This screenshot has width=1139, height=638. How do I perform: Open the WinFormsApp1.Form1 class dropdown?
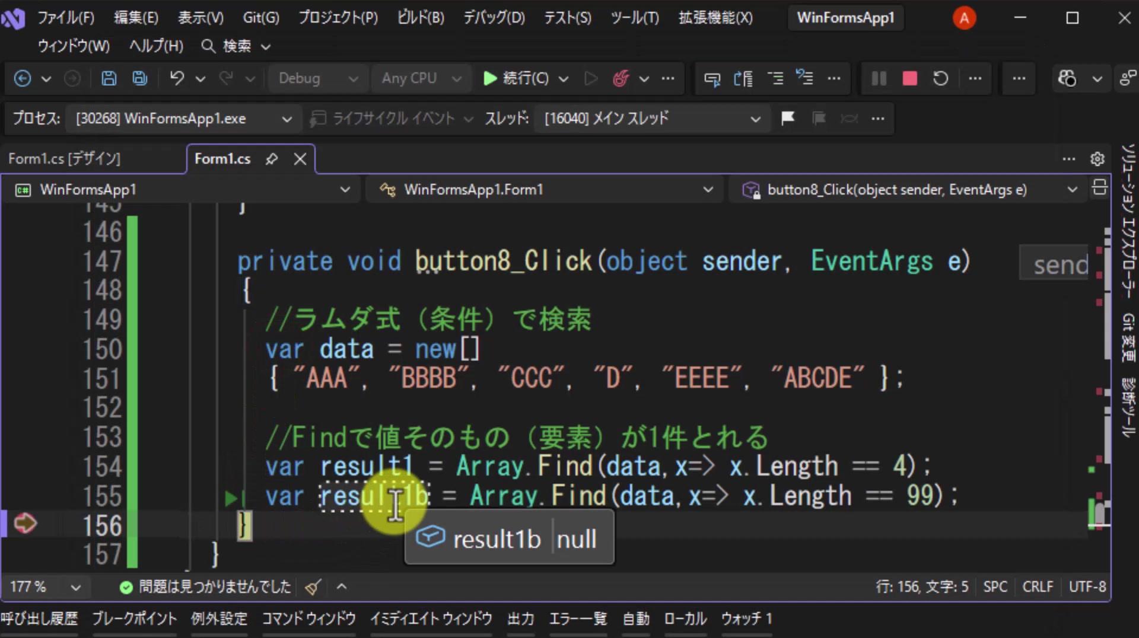[545, 190]
